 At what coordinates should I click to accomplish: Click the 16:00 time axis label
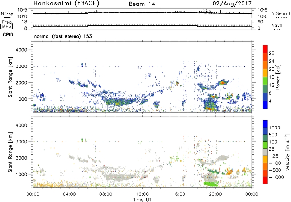pyautogui.click(x=179, y=194)
